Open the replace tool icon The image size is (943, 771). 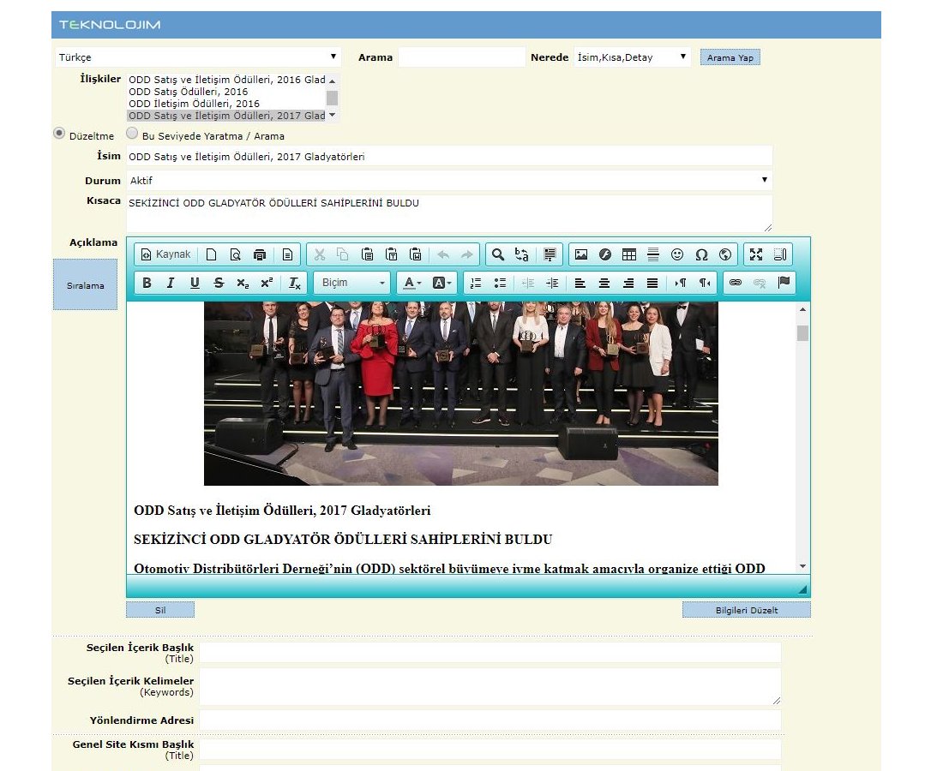521,254
